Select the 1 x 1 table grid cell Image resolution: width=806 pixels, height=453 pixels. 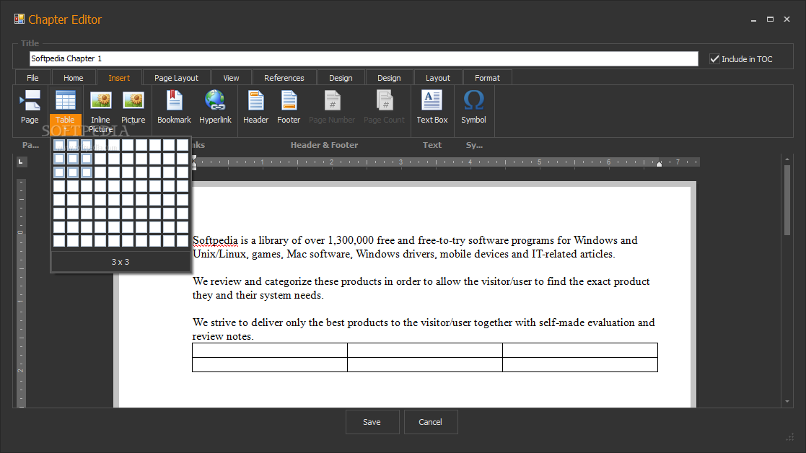click(59, 145)
